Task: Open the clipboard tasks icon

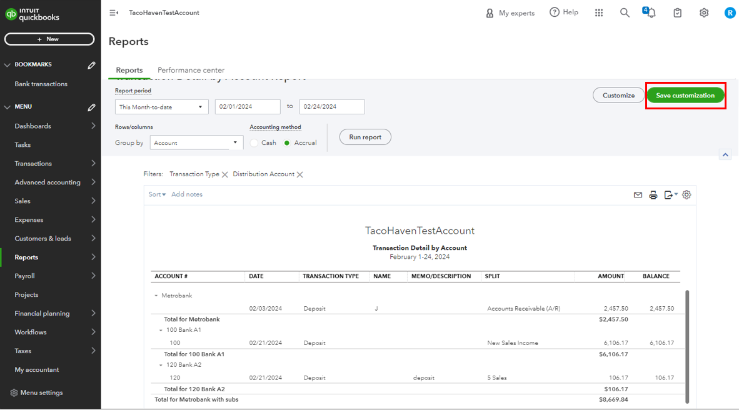Action: click(x=677, y=12)
